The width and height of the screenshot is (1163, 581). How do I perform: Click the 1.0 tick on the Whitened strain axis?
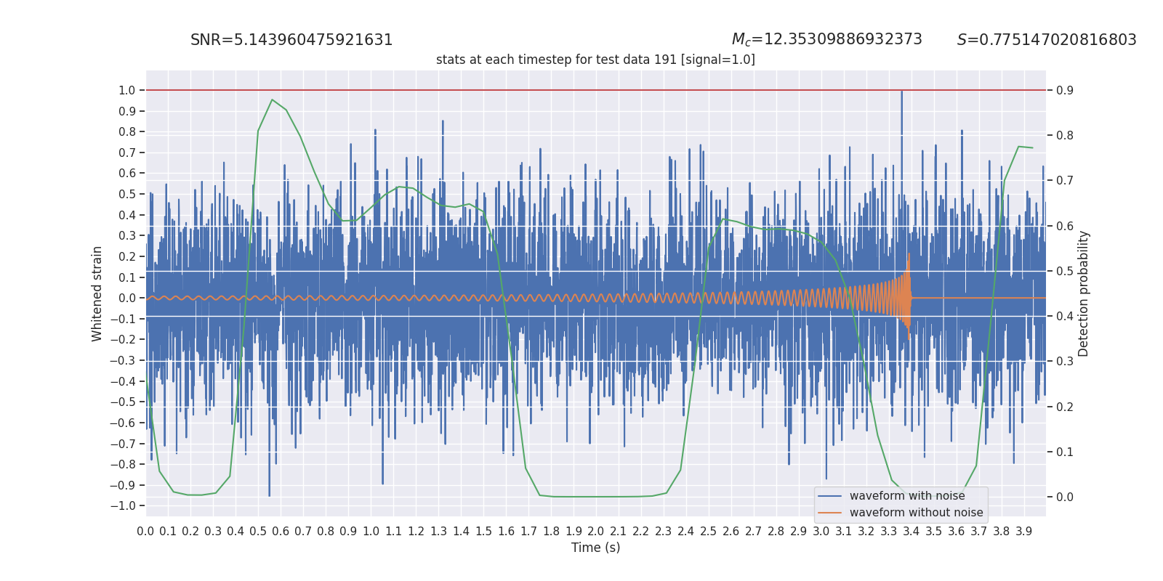(127, 90)
